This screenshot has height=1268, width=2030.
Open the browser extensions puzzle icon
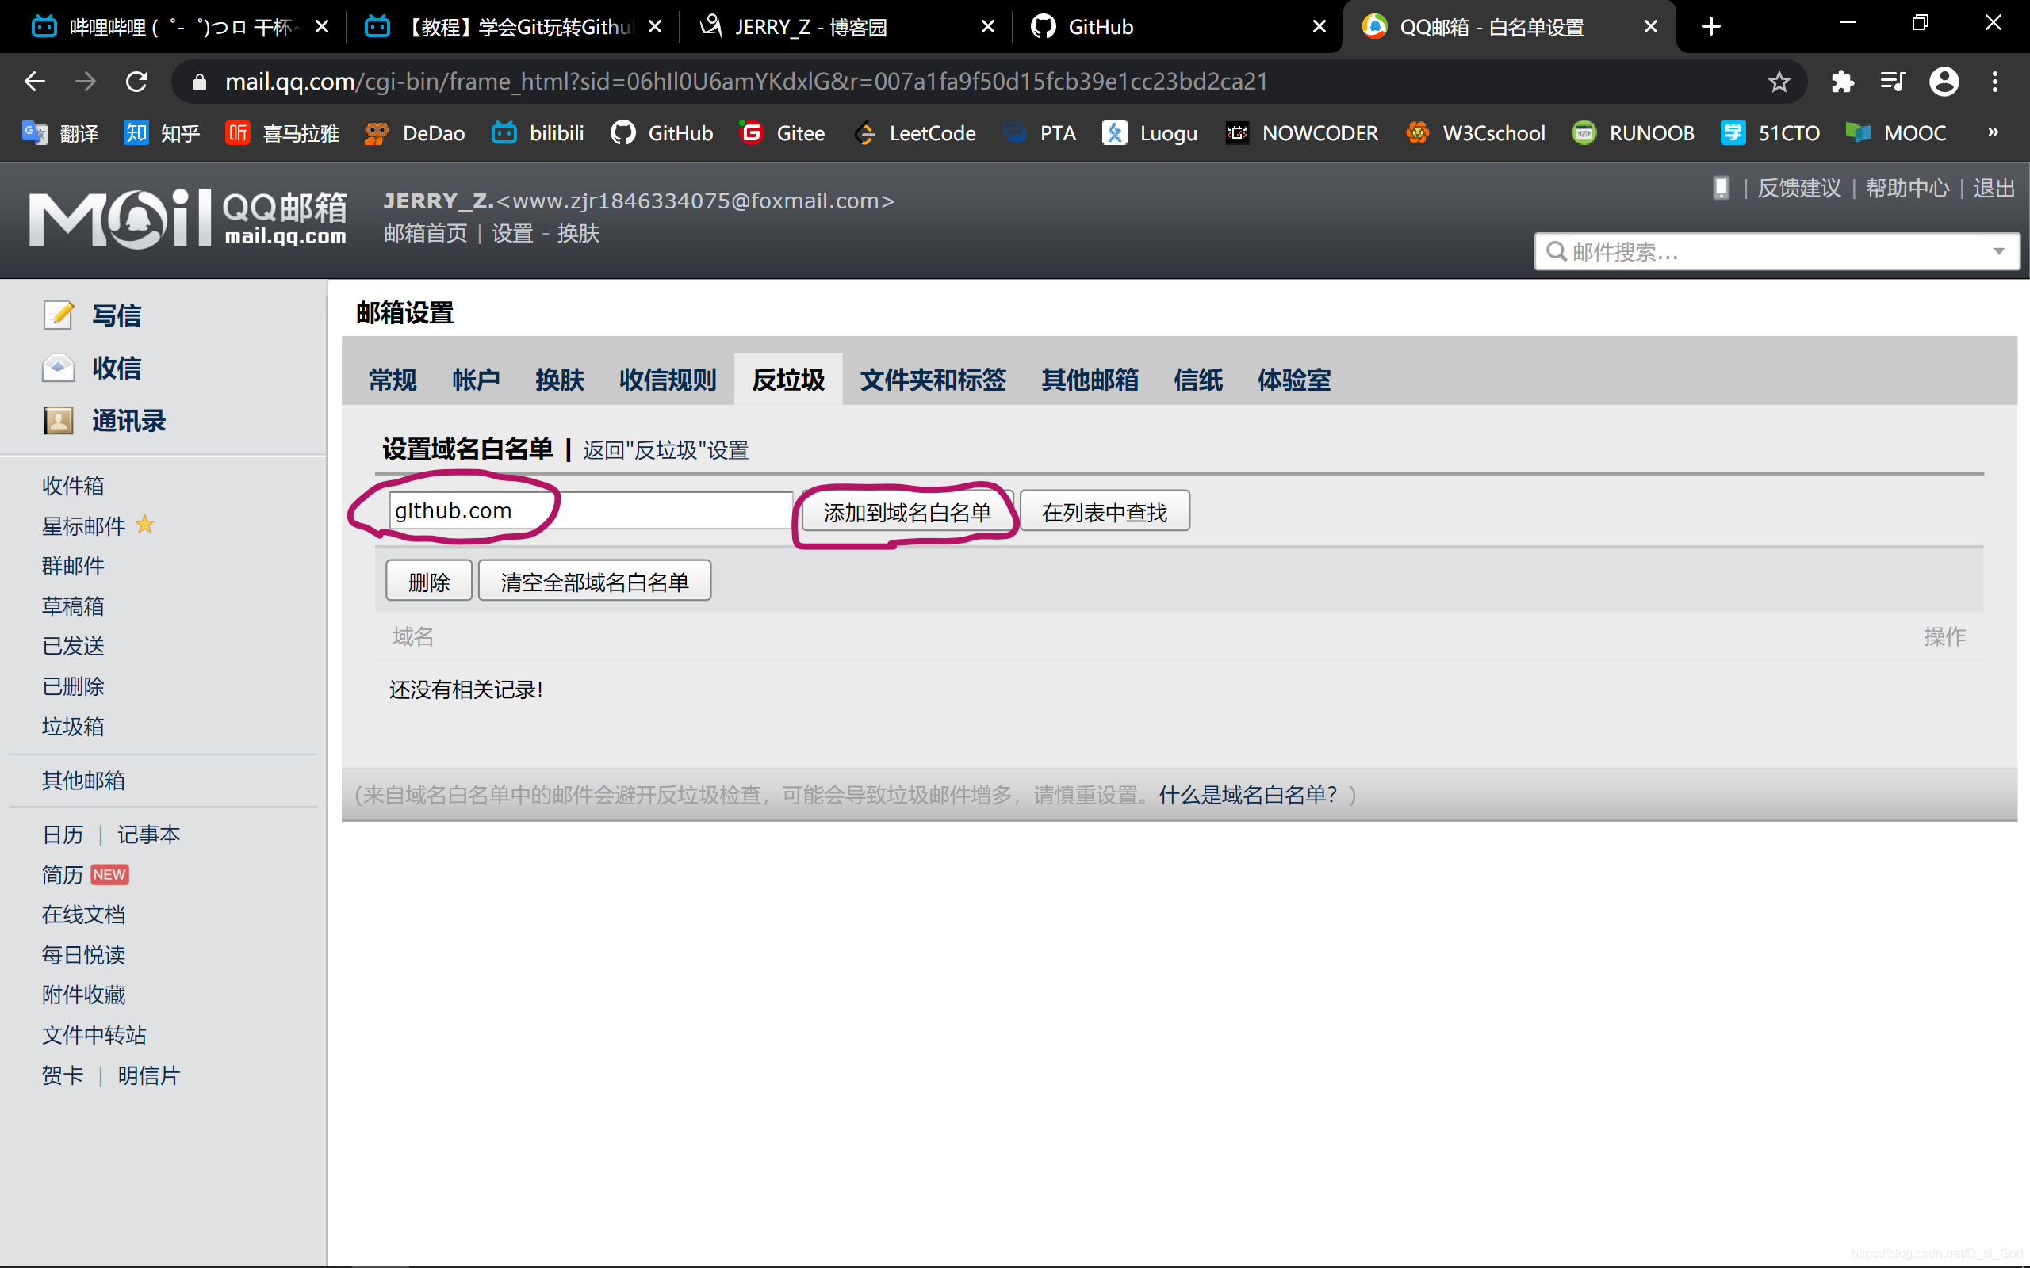point(1842,82)
